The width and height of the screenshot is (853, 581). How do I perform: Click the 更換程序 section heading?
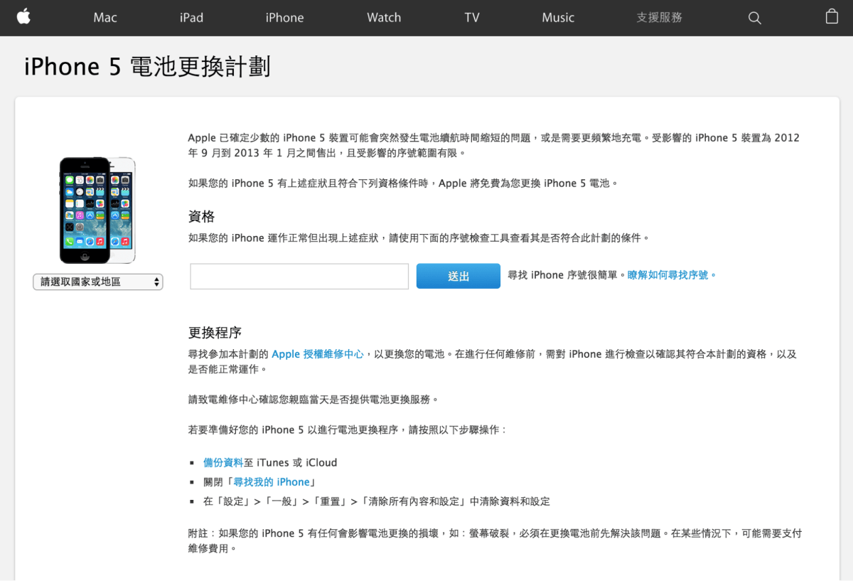point(215,332)
